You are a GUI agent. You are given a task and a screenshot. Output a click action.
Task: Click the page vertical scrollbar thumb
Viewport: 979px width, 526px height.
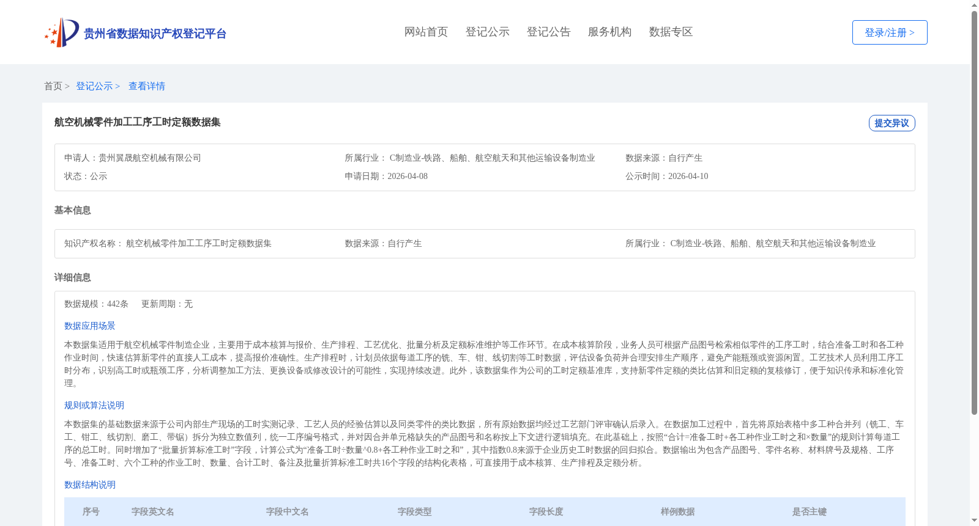(x=974, y=213)
